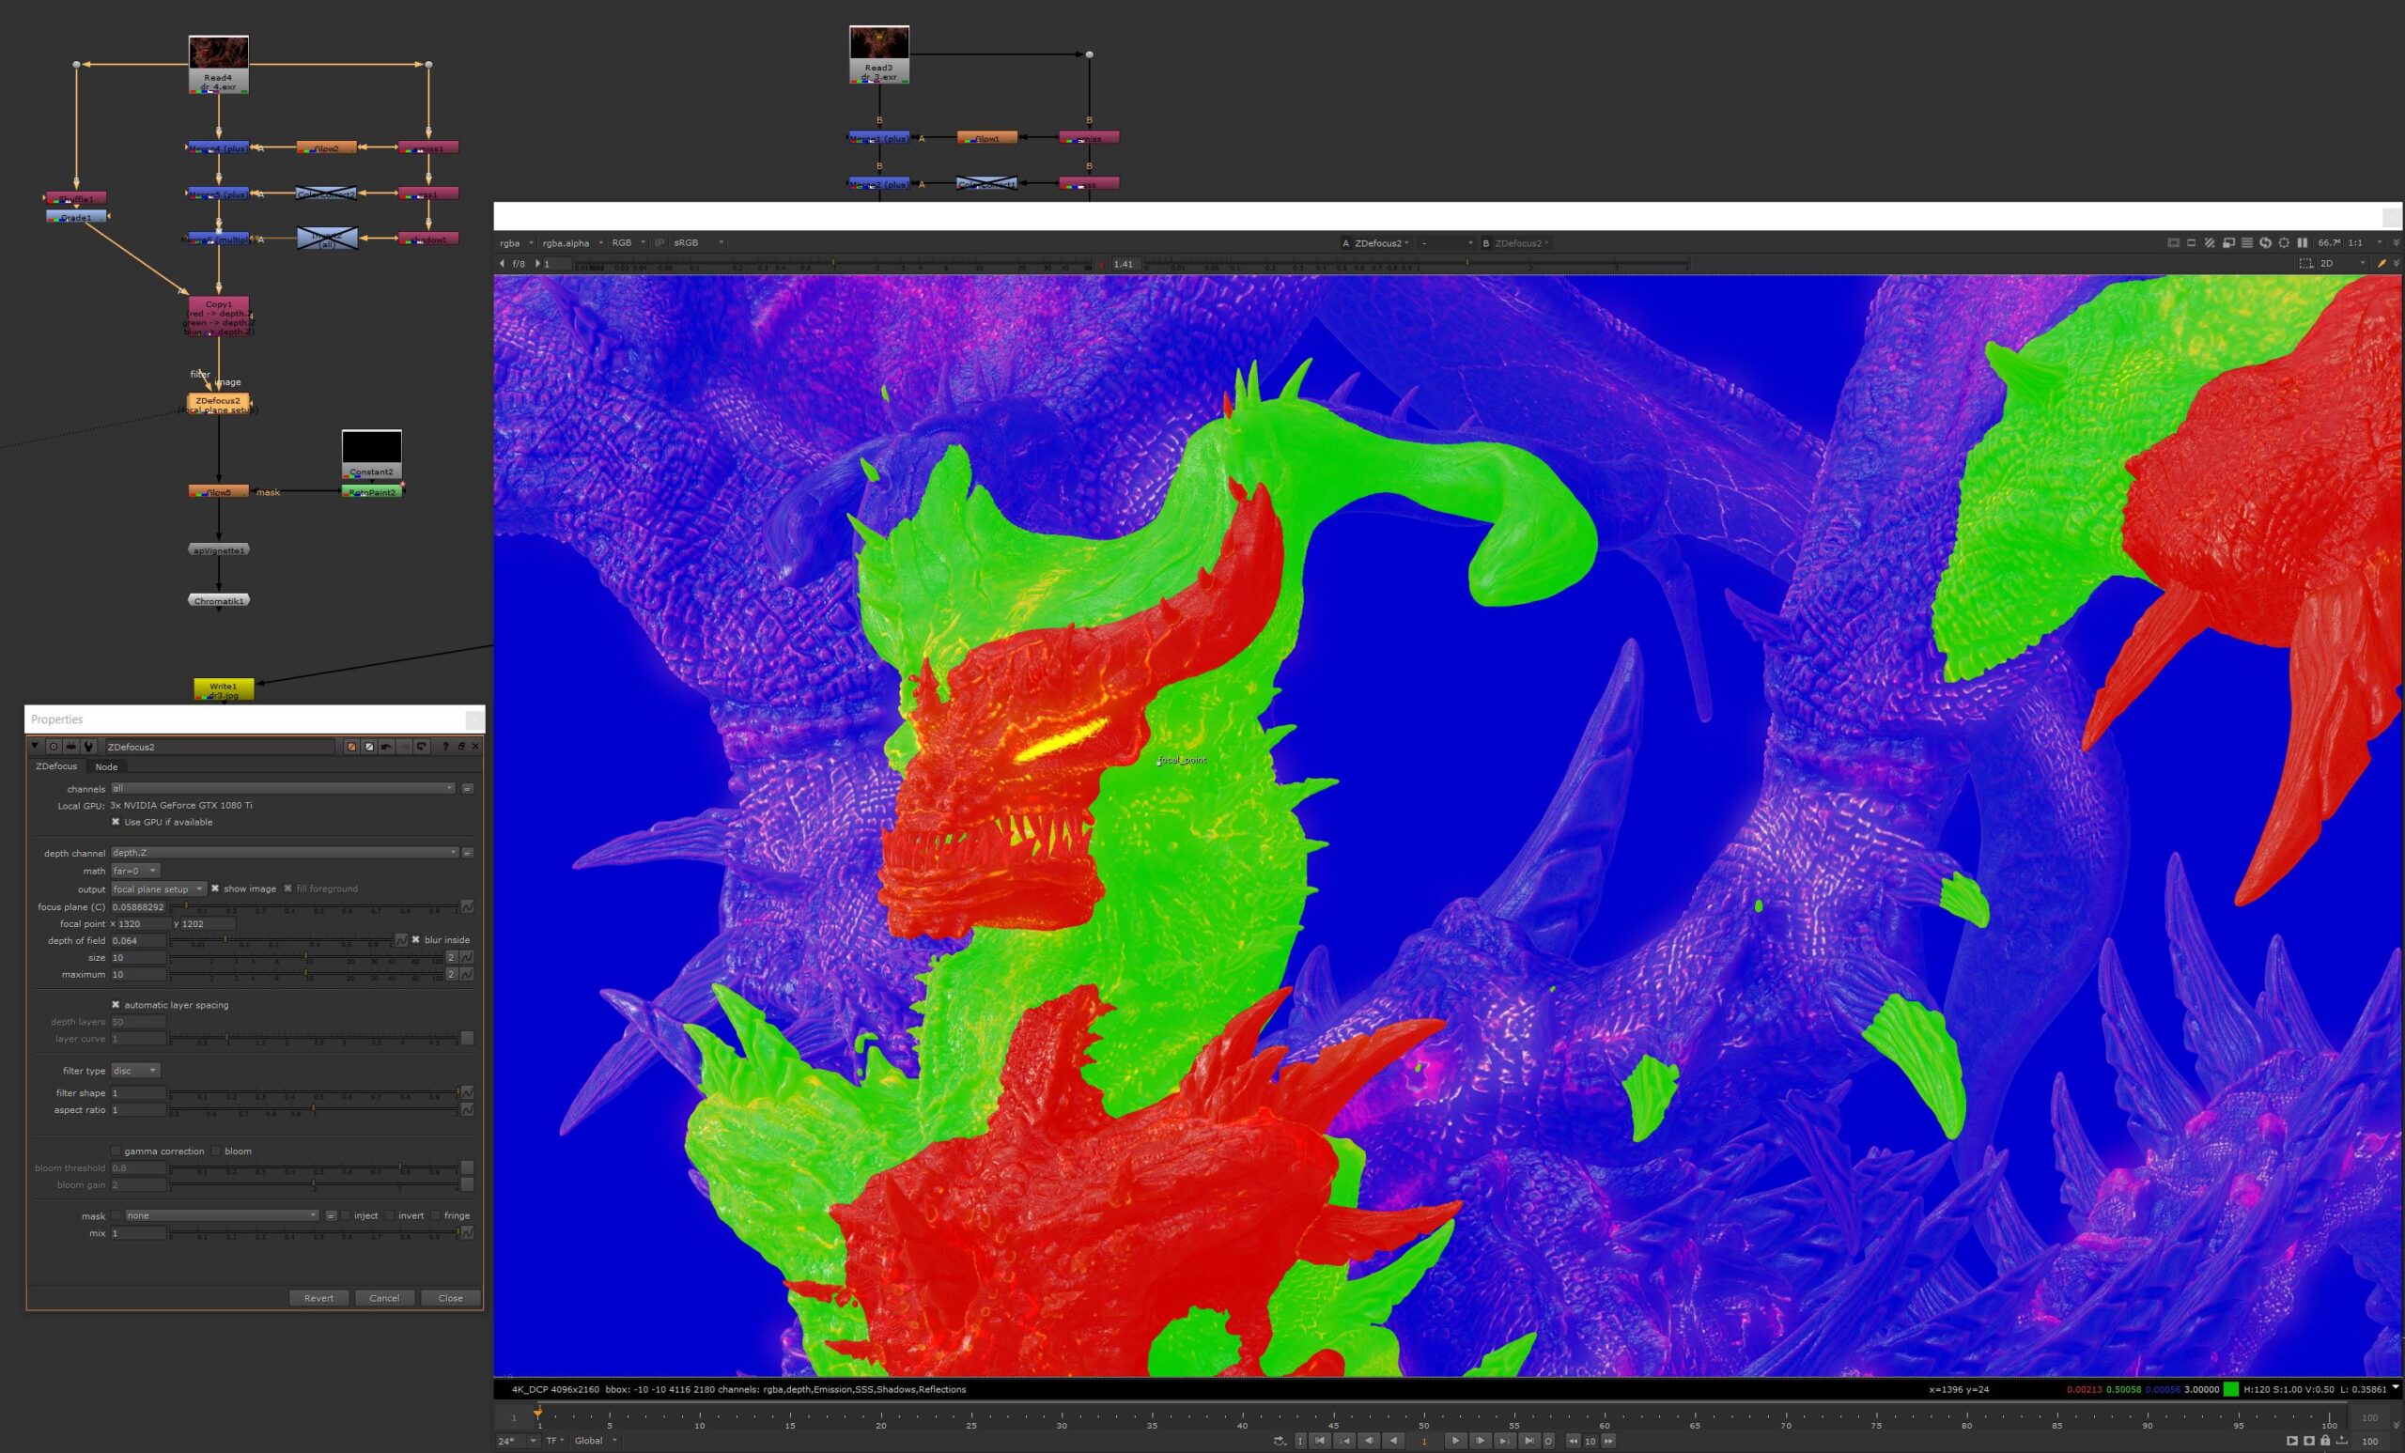
Task: Play forward in the viewer timeline
Action: (x=1455, y=1440)
